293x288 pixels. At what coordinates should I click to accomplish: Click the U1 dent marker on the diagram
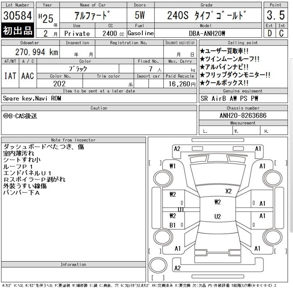click(x=181, y=209)
